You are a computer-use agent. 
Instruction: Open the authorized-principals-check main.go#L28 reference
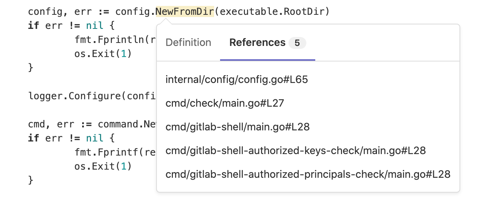coord(308,174)
